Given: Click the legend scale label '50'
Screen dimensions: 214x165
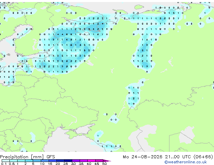Looking at the screenshot, I should coord(104,164).
